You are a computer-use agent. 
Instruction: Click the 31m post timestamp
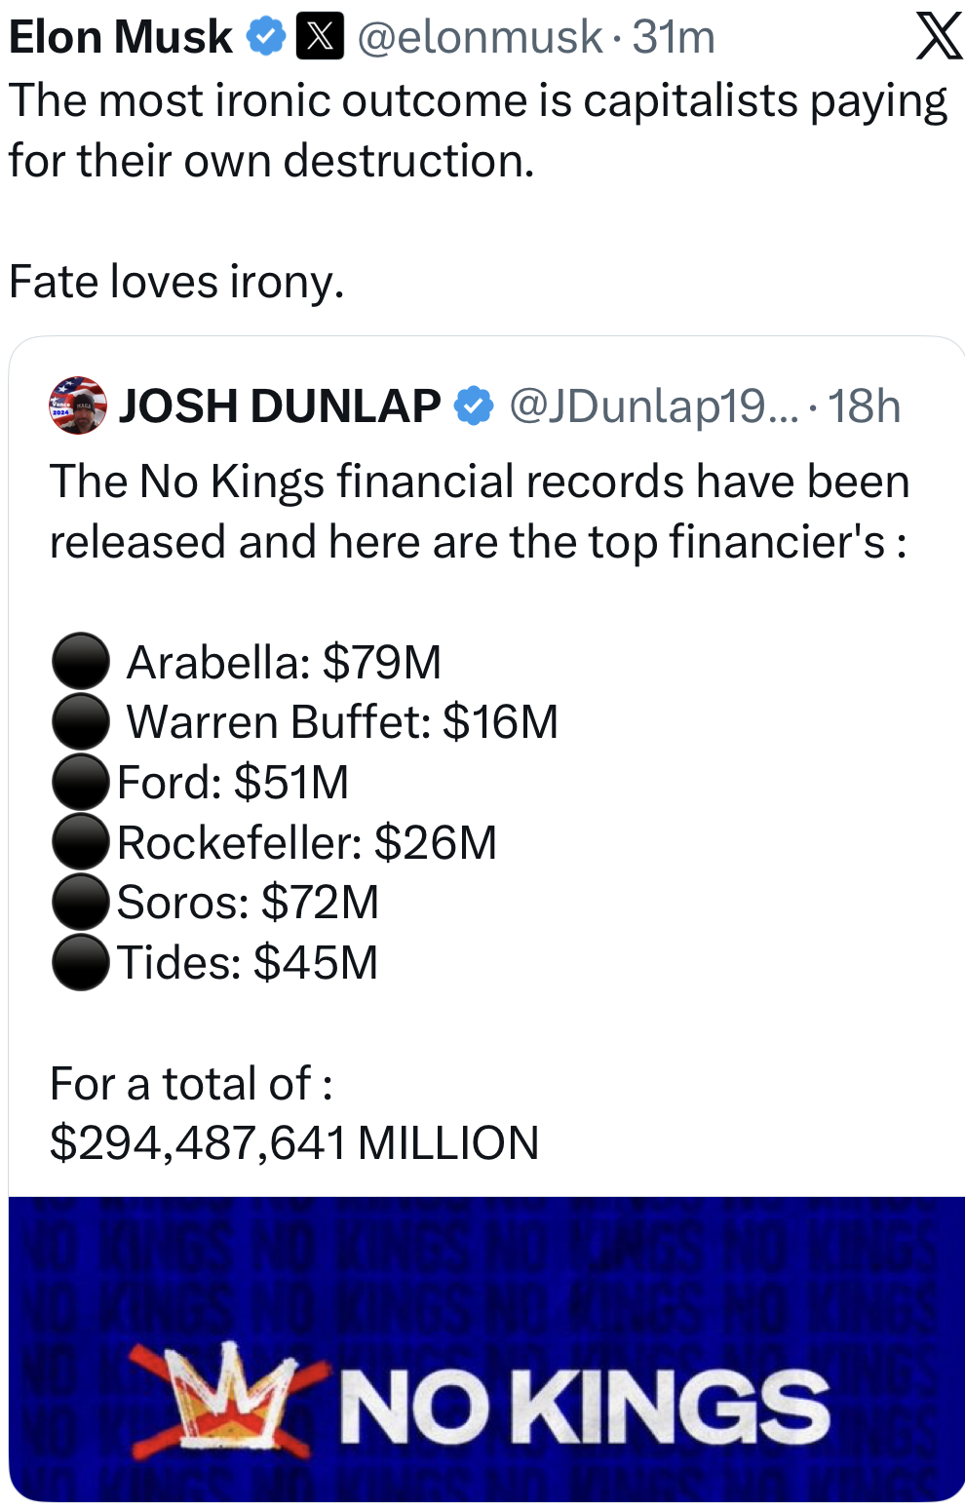click(x=674, y=37)
